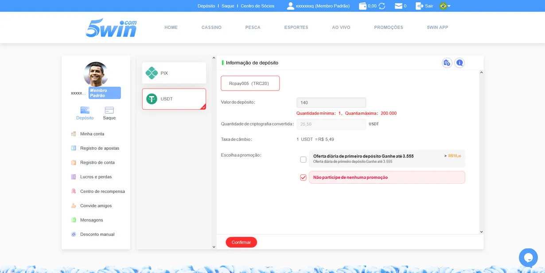Click the wallet balance icon

362,6
